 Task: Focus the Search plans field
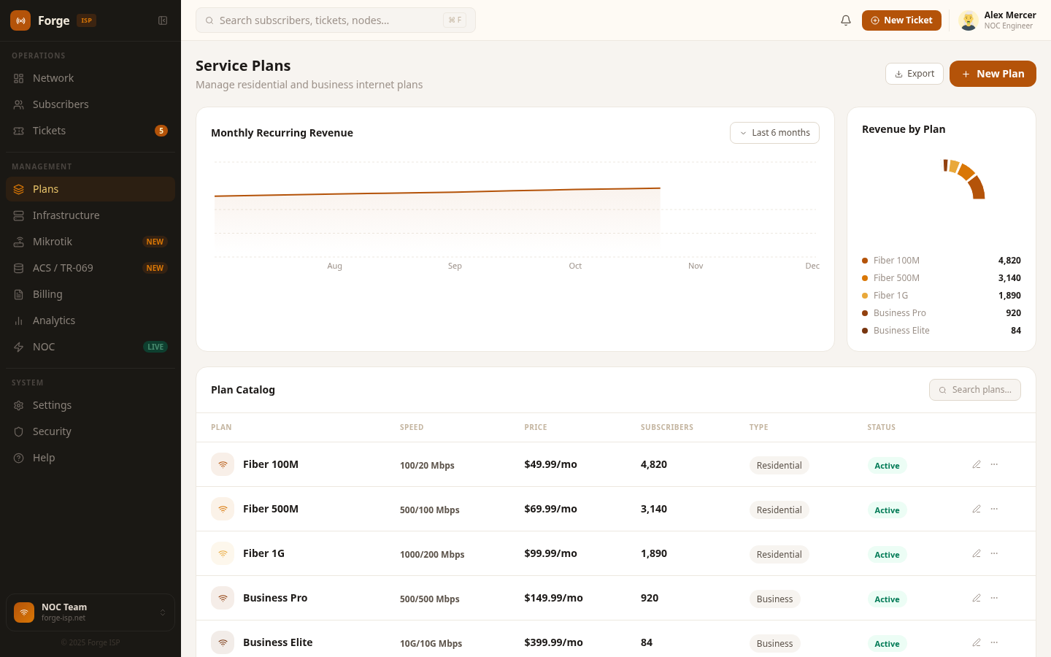point(975,390)
